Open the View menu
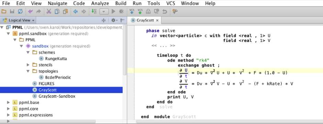Screen dimensions: 323x124 pos(36,3)
